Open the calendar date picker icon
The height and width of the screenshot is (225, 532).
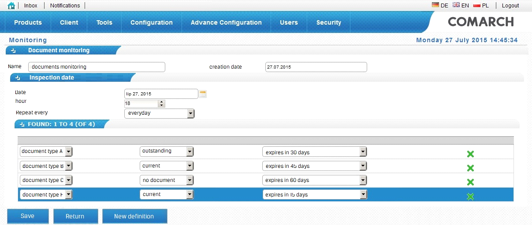203,94
